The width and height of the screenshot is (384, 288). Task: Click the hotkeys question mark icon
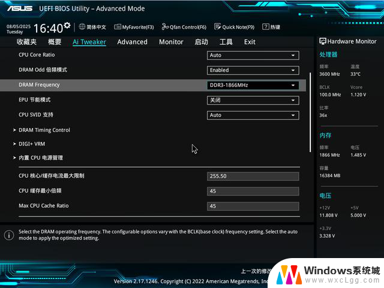click(265, 27)
